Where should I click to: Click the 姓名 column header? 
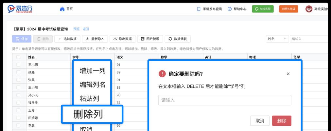[x=48, y=57]
